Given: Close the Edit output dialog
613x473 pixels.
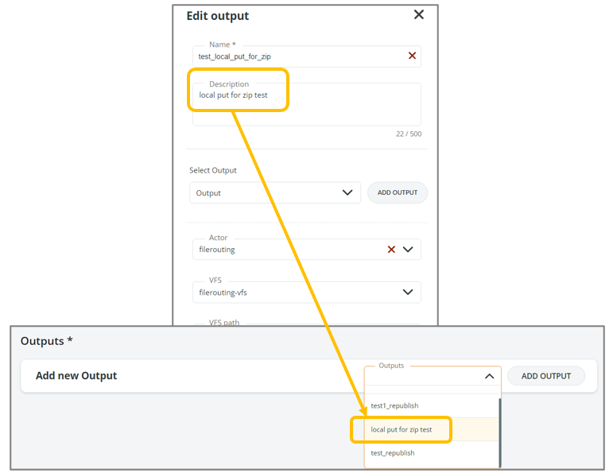Looking at the screenshot, I should click(x=419, y=15).
